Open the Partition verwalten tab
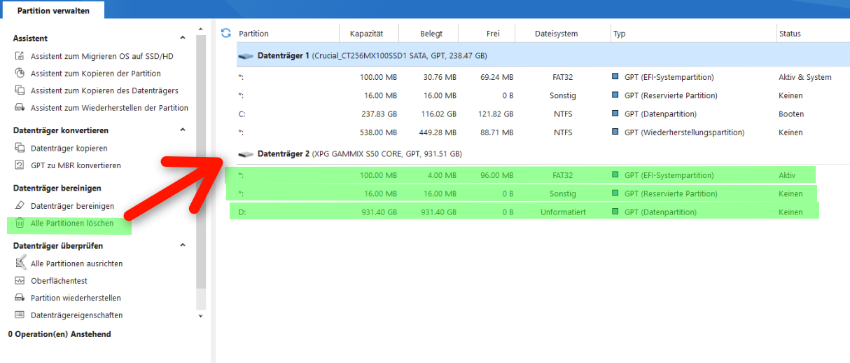This screenshot has height=363, width=850. pyautogui.click(x=53, y=10)
